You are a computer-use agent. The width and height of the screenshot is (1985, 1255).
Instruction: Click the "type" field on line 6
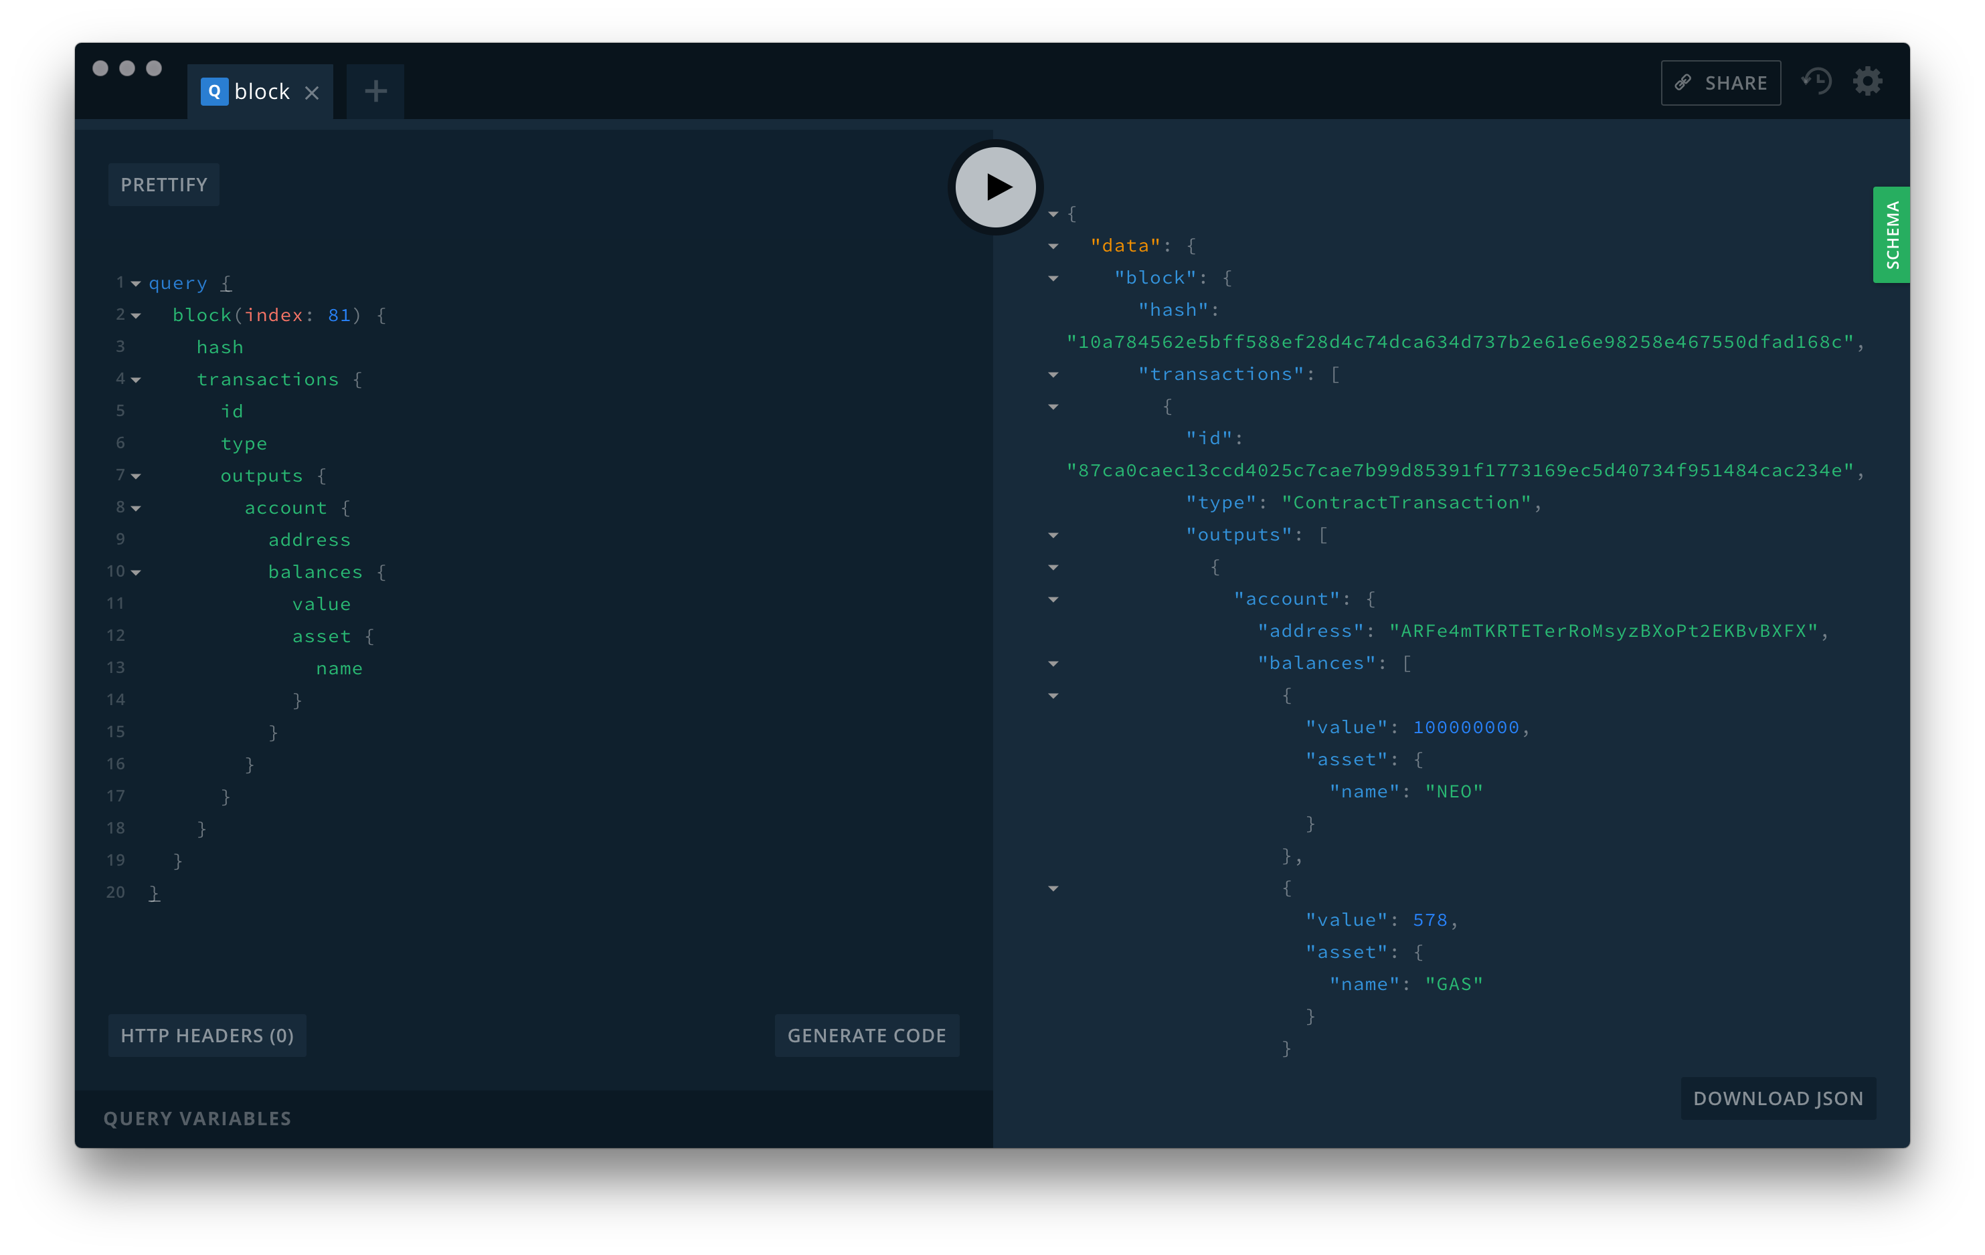(243, 444)
